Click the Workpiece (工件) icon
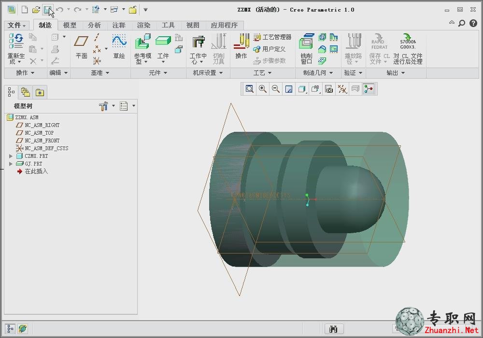The height and width of the screenshot is (338, 483). click(x=163, y=48)
